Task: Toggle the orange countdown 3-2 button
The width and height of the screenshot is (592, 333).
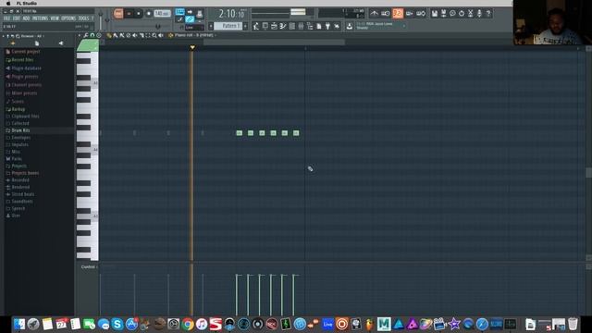Action: click(x=398, y=14)
